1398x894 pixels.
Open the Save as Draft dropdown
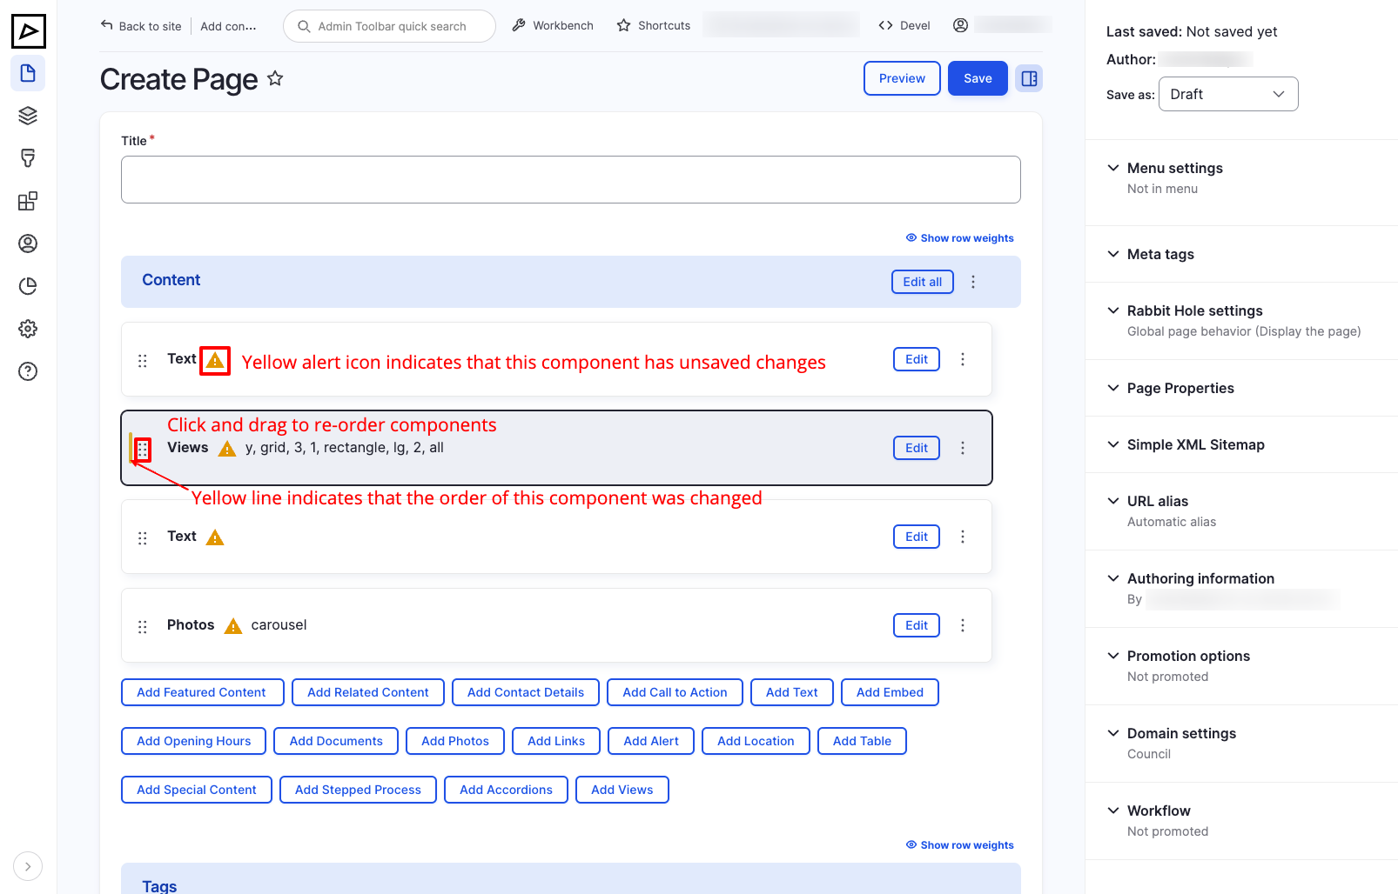pos(1227,94)
